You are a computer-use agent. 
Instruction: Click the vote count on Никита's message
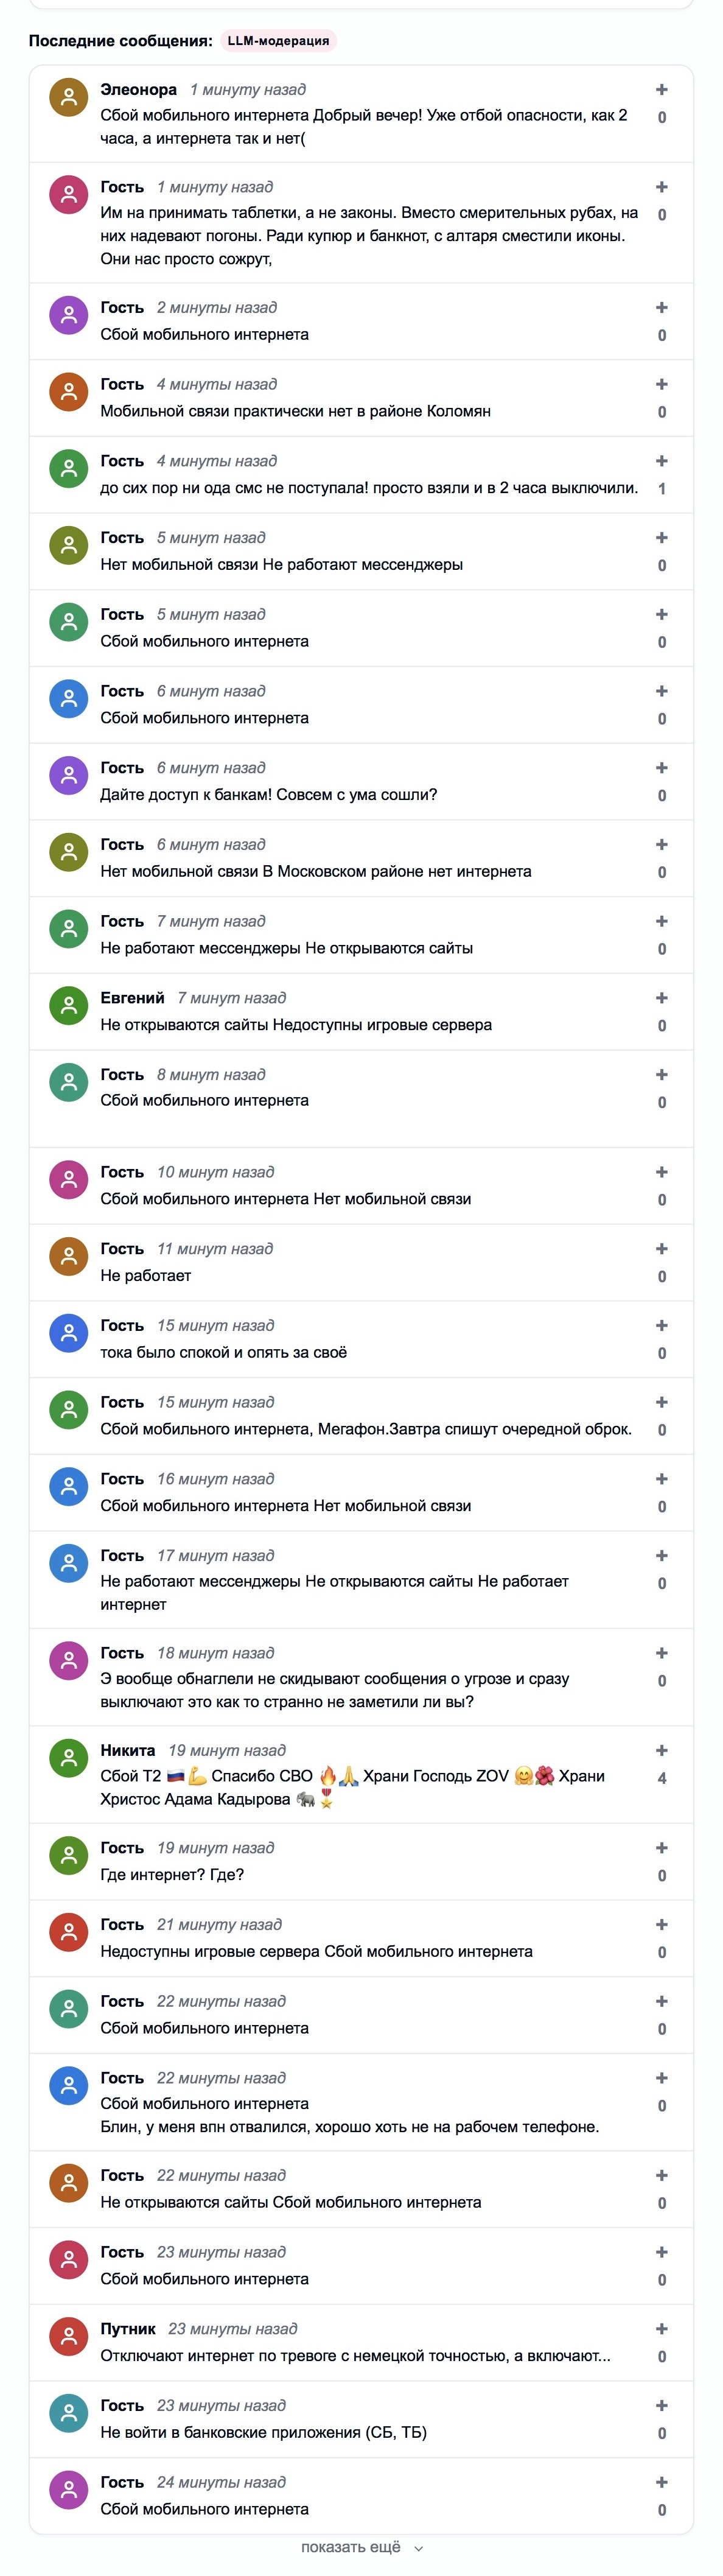[661, 1778]
